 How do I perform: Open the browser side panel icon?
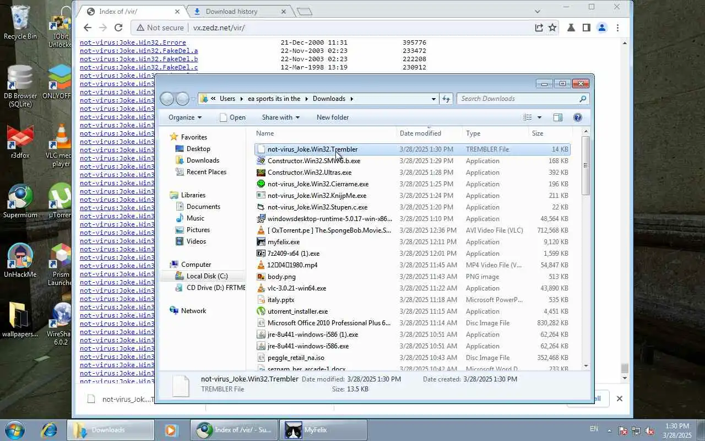pyautogui.click(x=587, y=28)
